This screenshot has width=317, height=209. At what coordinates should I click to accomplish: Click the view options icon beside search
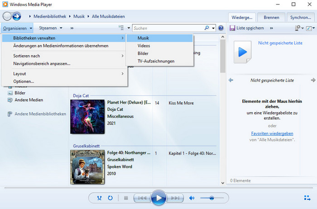click(x=121, y=28)
